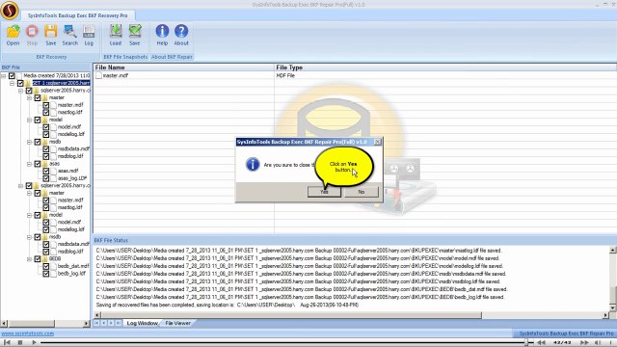Collapse the msdb folder directly above BEDB
This screenshot has width=617, height=347.
click(30, 237)
